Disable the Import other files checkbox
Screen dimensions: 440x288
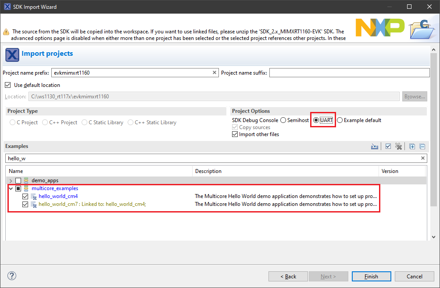235,134
